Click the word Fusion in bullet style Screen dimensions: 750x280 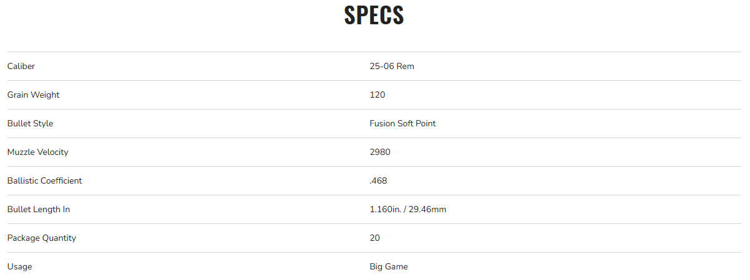(382, 124)
